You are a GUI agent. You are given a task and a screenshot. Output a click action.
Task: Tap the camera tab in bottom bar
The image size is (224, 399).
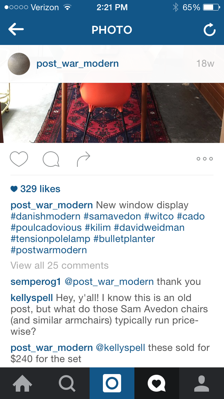coord(112,383)
